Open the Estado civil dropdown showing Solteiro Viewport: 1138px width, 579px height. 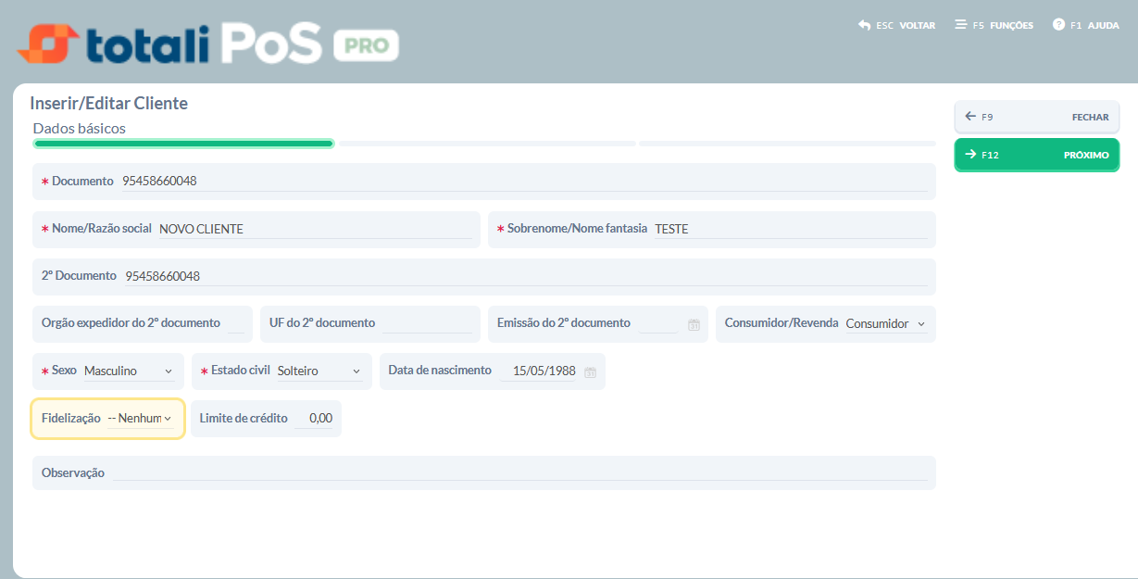(x=320, y=371)
